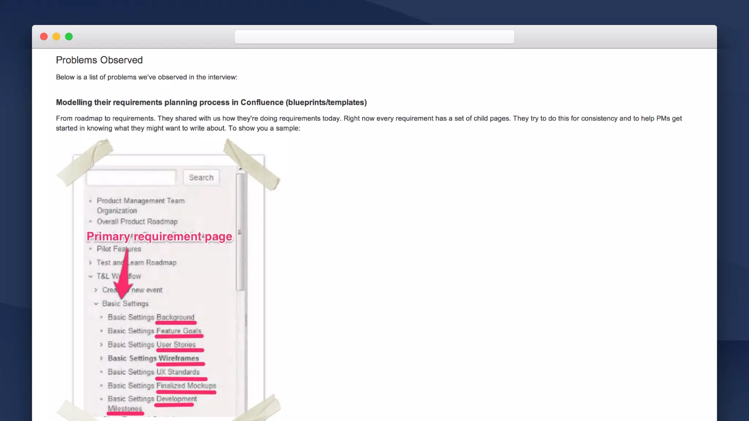Click the red close window button
749x421 pixels.
[44, 37]
